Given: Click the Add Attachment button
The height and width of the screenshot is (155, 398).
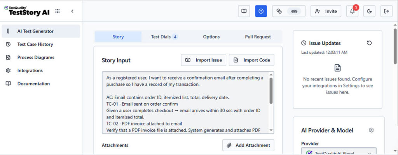Looking at the screenshot, I should point(248,145).
